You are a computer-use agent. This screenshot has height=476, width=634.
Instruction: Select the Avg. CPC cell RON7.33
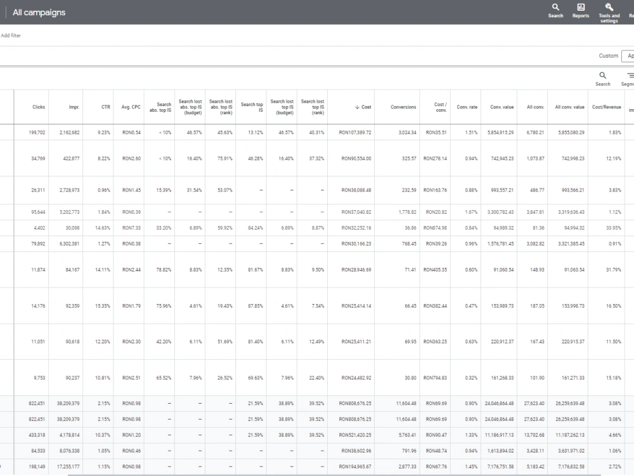131,228
